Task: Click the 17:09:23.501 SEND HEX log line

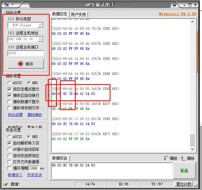Action: coord(86,119)
